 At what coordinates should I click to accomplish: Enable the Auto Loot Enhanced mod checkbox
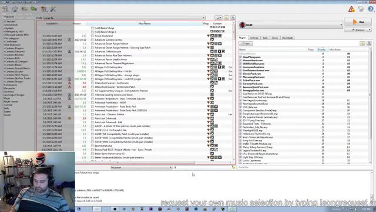click(92, 118)
